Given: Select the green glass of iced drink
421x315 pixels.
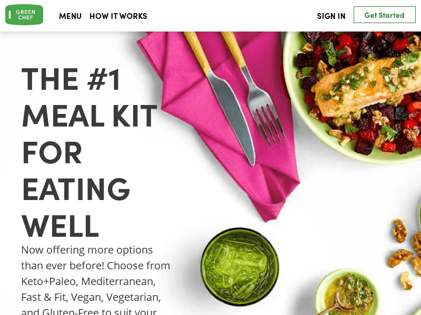Looking at the screenshot, I should tap(240, 267).
